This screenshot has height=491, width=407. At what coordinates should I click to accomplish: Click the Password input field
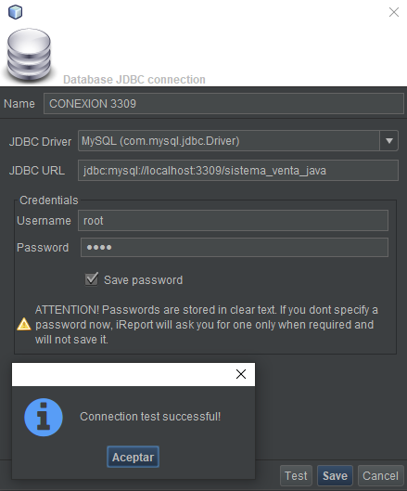[235, 248]
